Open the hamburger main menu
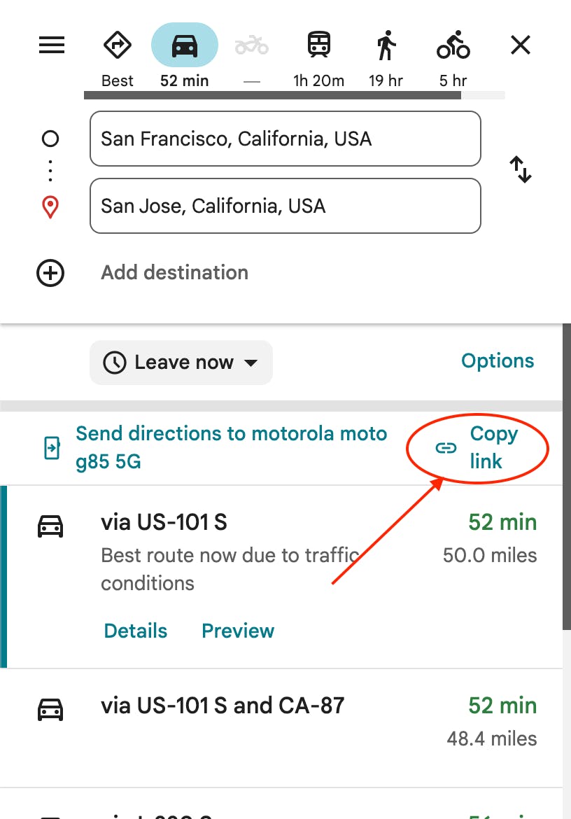 click(x=52, y=46)
